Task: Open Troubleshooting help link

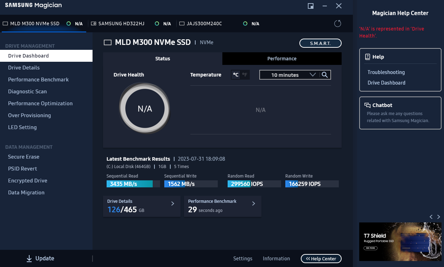Action: tap(386, 72)
